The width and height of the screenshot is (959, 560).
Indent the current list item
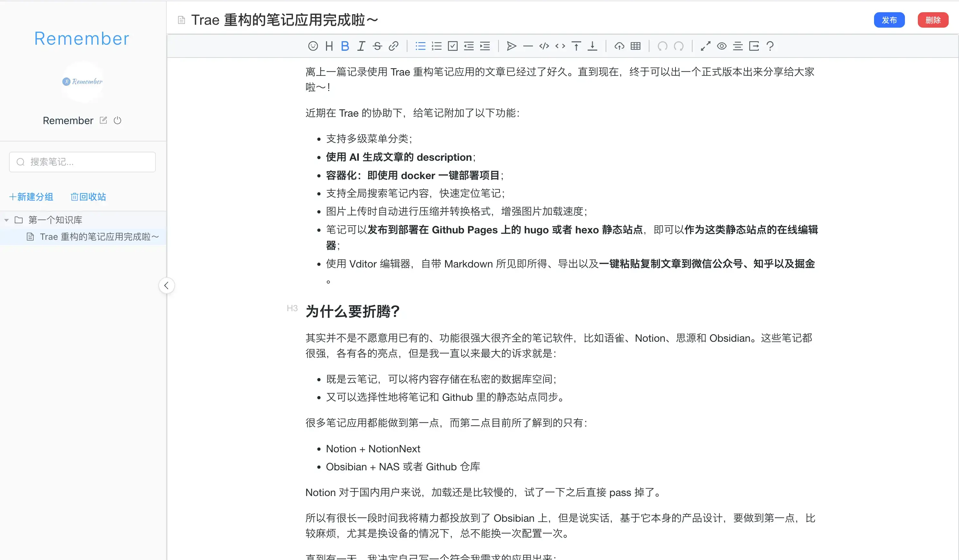coord(485,46)
